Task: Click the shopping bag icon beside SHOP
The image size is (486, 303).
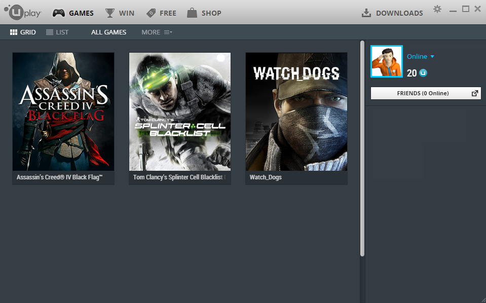Action: 192,13
